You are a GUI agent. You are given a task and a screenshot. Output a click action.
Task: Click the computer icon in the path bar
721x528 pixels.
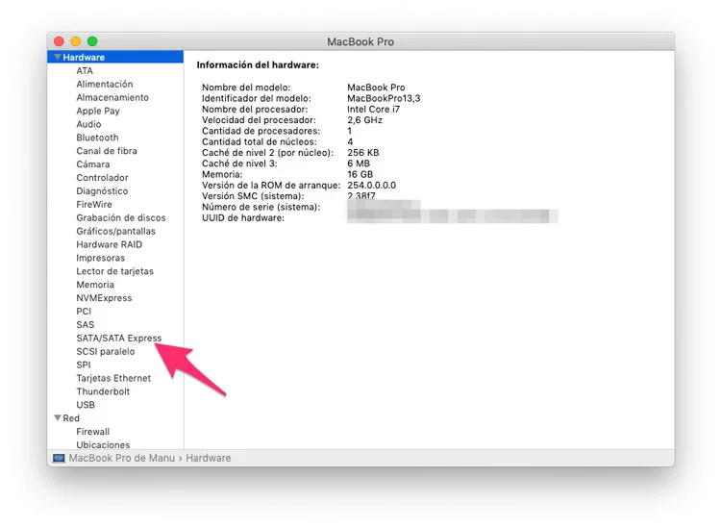(x=59, y=458)
